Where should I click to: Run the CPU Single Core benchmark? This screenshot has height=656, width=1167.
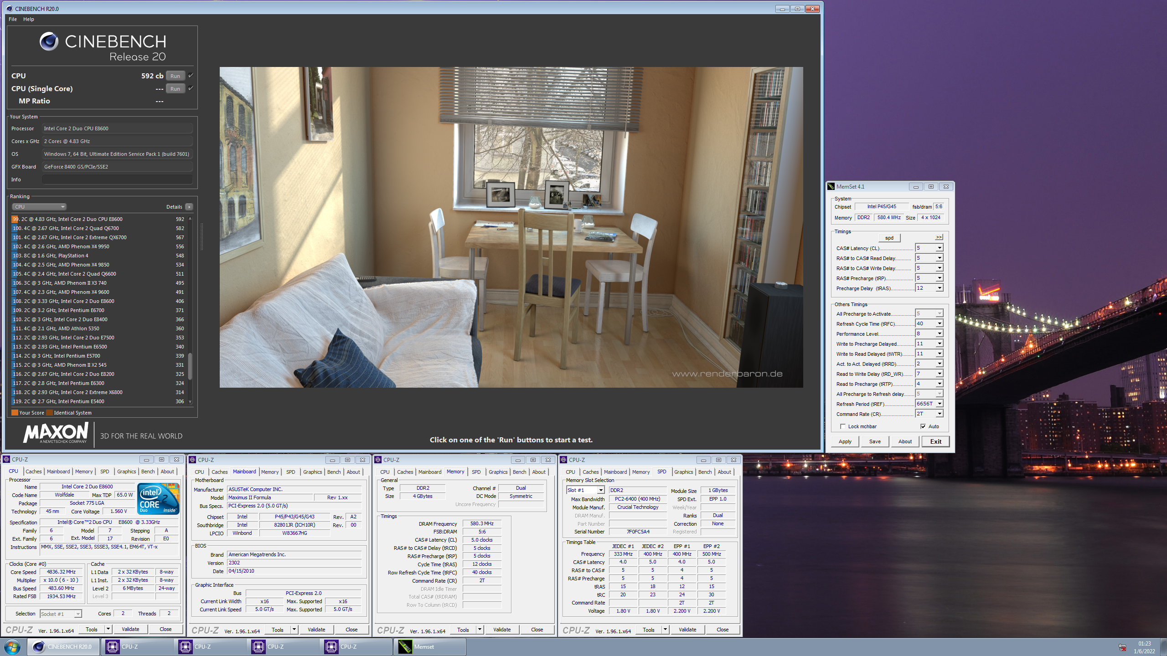tap(176, 89)
